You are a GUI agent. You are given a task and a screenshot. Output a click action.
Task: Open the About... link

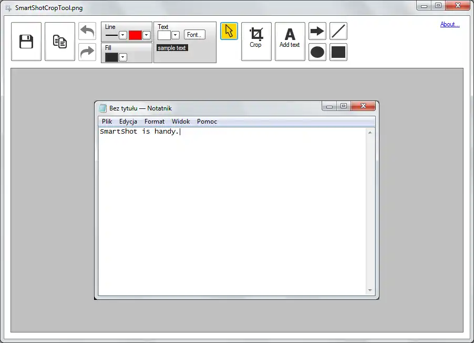pyautogui.click(x=450, y=24)
